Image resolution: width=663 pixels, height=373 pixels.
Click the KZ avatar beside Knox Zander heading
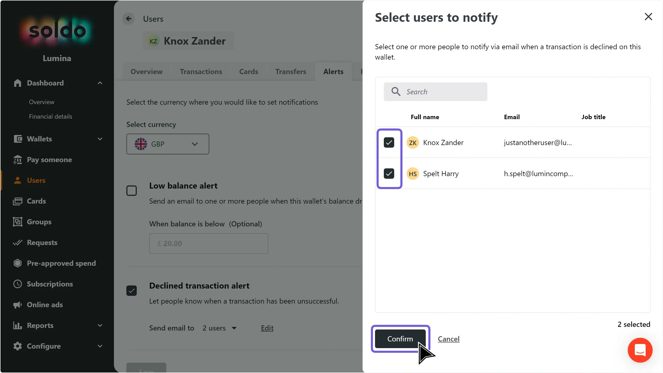click(x=153, y=41)
